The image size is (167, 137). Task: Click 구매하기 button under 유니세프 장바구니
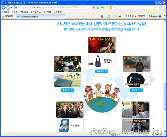click(x=102, y=71)
